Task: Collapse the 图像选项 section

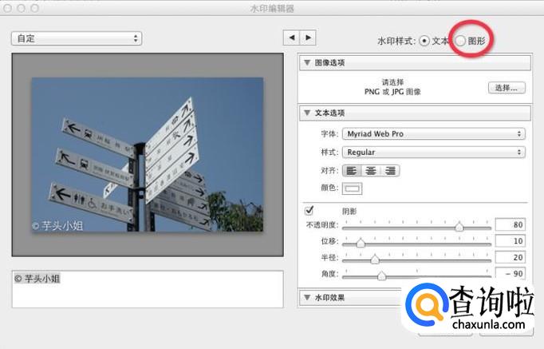Action: click(x=307, y=62)
